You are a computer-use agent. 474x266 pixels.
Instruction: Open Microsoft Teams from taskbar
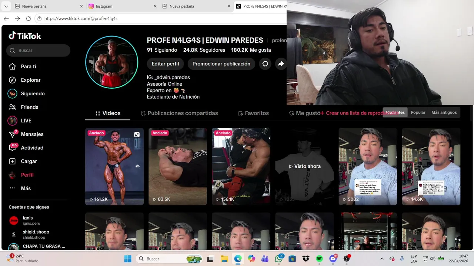coord(265,259)
